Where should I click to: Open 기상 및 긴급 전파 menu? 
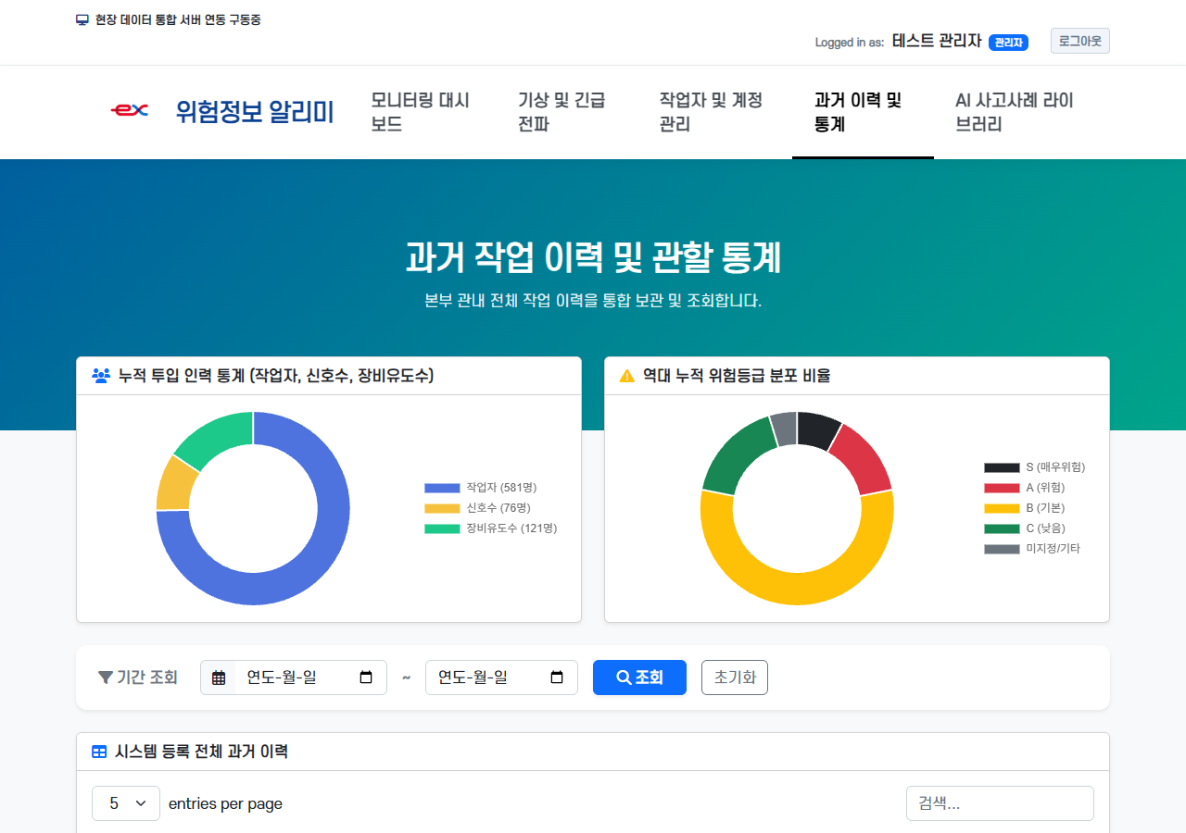pyautogui.click(x=566, y=112)
